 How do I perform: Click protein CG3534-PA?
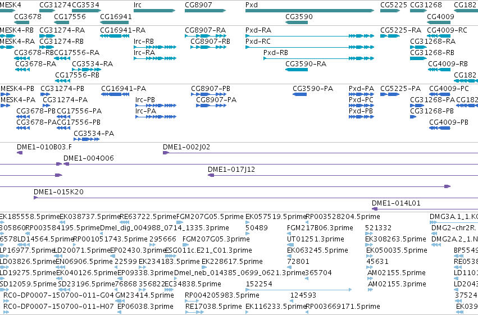(x=94, y=134)
